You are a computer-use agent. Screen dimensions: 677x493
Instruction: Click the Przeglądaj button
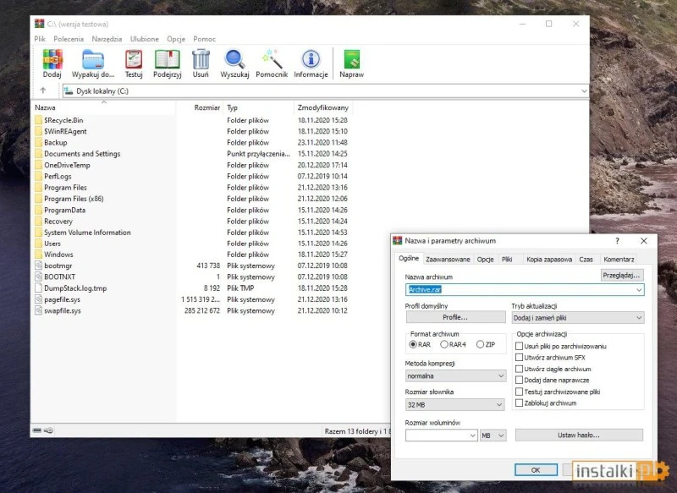(622, 275)
